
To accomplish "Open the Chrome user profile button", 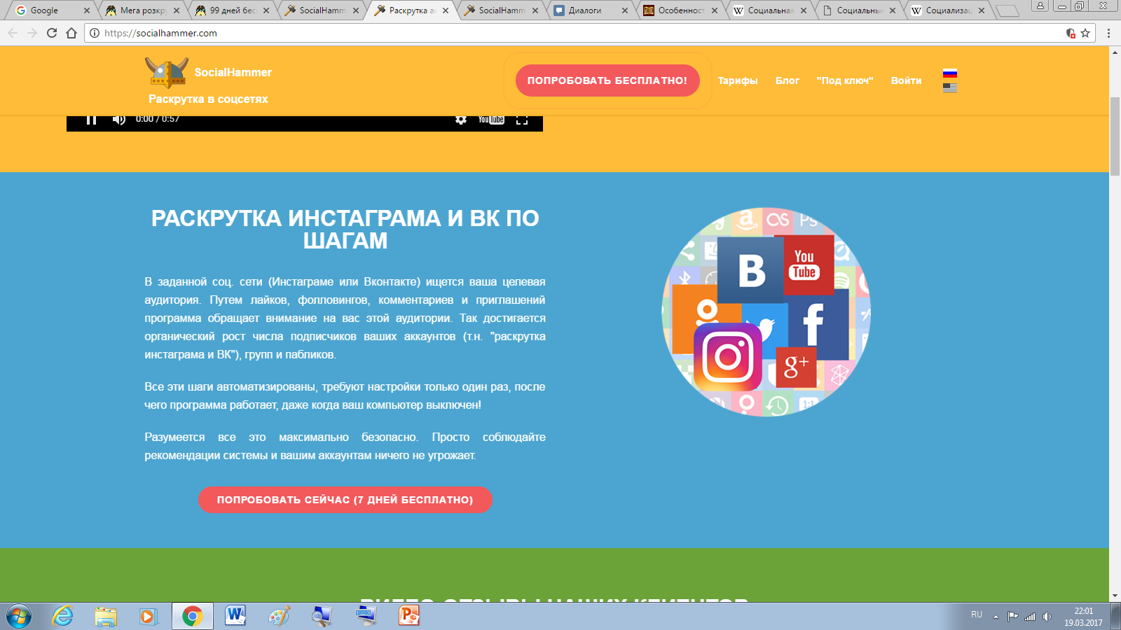I will tap(1040, 6).
